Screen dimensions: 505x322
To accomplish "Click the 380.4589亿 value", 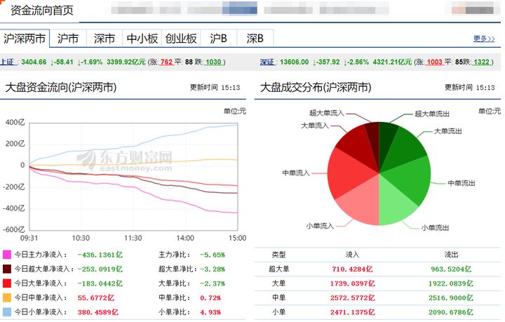I will point(98,311).
